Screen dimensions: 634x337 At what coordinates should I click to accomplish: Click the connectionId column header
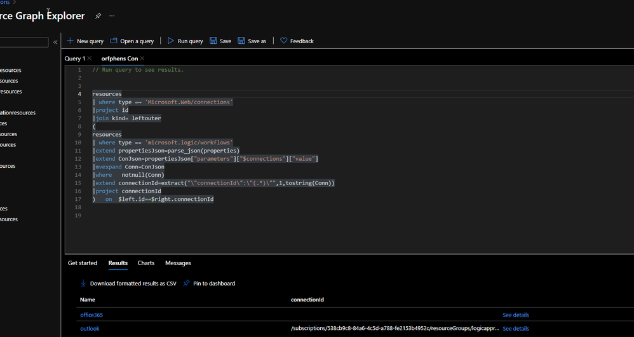pyautogui.click(x=307, y=299)
